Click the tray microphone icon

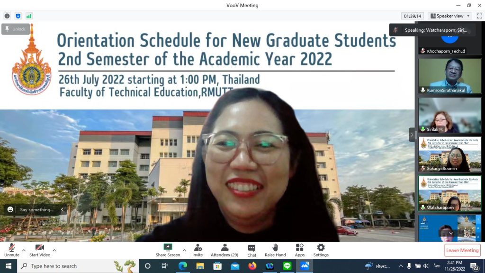coord(409,266)
